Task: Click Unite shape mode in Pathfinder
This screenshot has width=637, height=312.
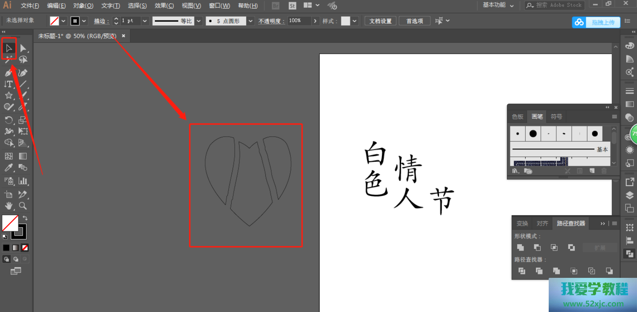Action: click(x=521, y=248)
